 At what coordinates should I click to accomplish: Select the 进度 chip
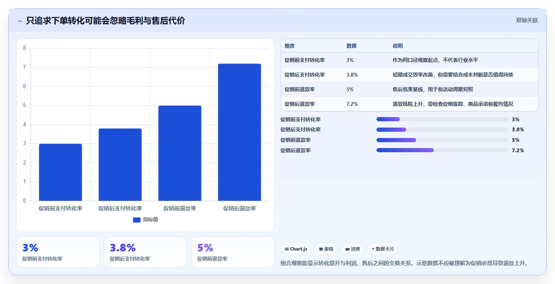point(353,249)
